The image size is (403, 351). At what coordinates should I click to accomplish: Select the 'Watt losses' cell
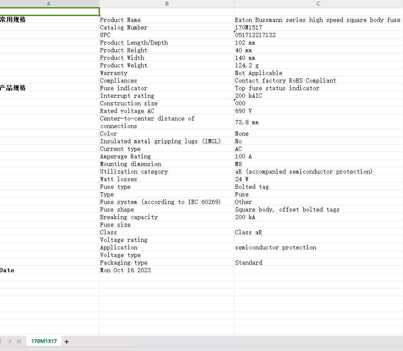167,179
